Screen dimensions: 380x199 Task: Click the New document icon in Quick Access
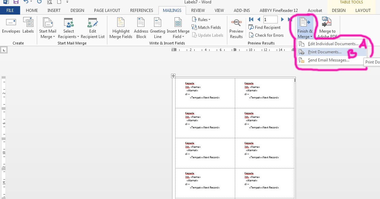click(x=59, y=2)
